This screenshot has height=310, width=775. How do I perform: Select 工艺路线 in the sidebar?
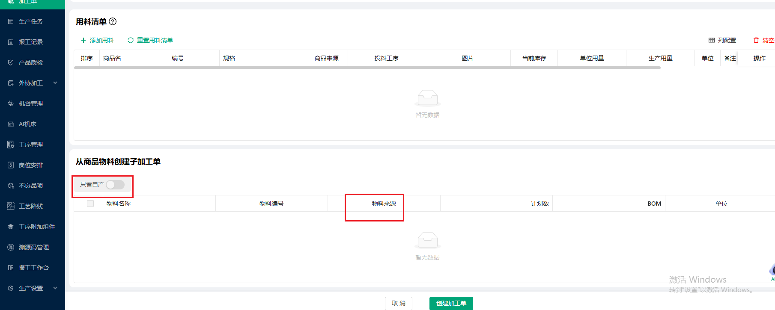tap(30, 206)
